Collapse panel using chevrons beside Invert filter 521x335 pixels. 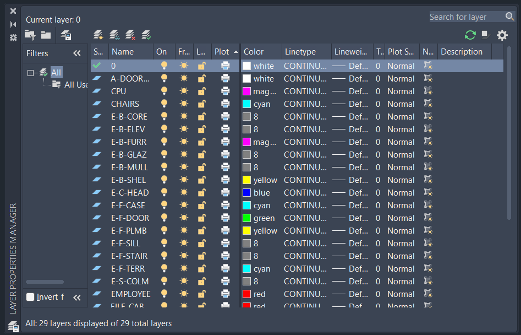77,298
